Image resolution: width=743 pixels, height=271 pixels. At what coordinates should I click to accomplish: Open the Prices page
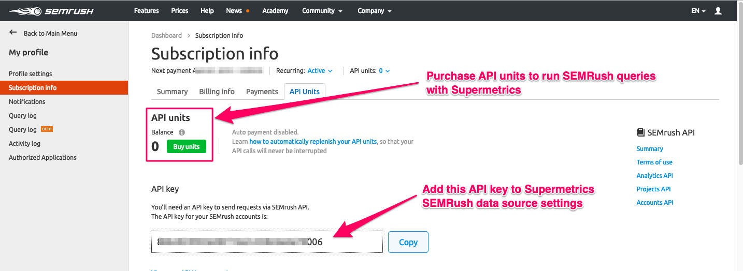[x=180, y=10]
